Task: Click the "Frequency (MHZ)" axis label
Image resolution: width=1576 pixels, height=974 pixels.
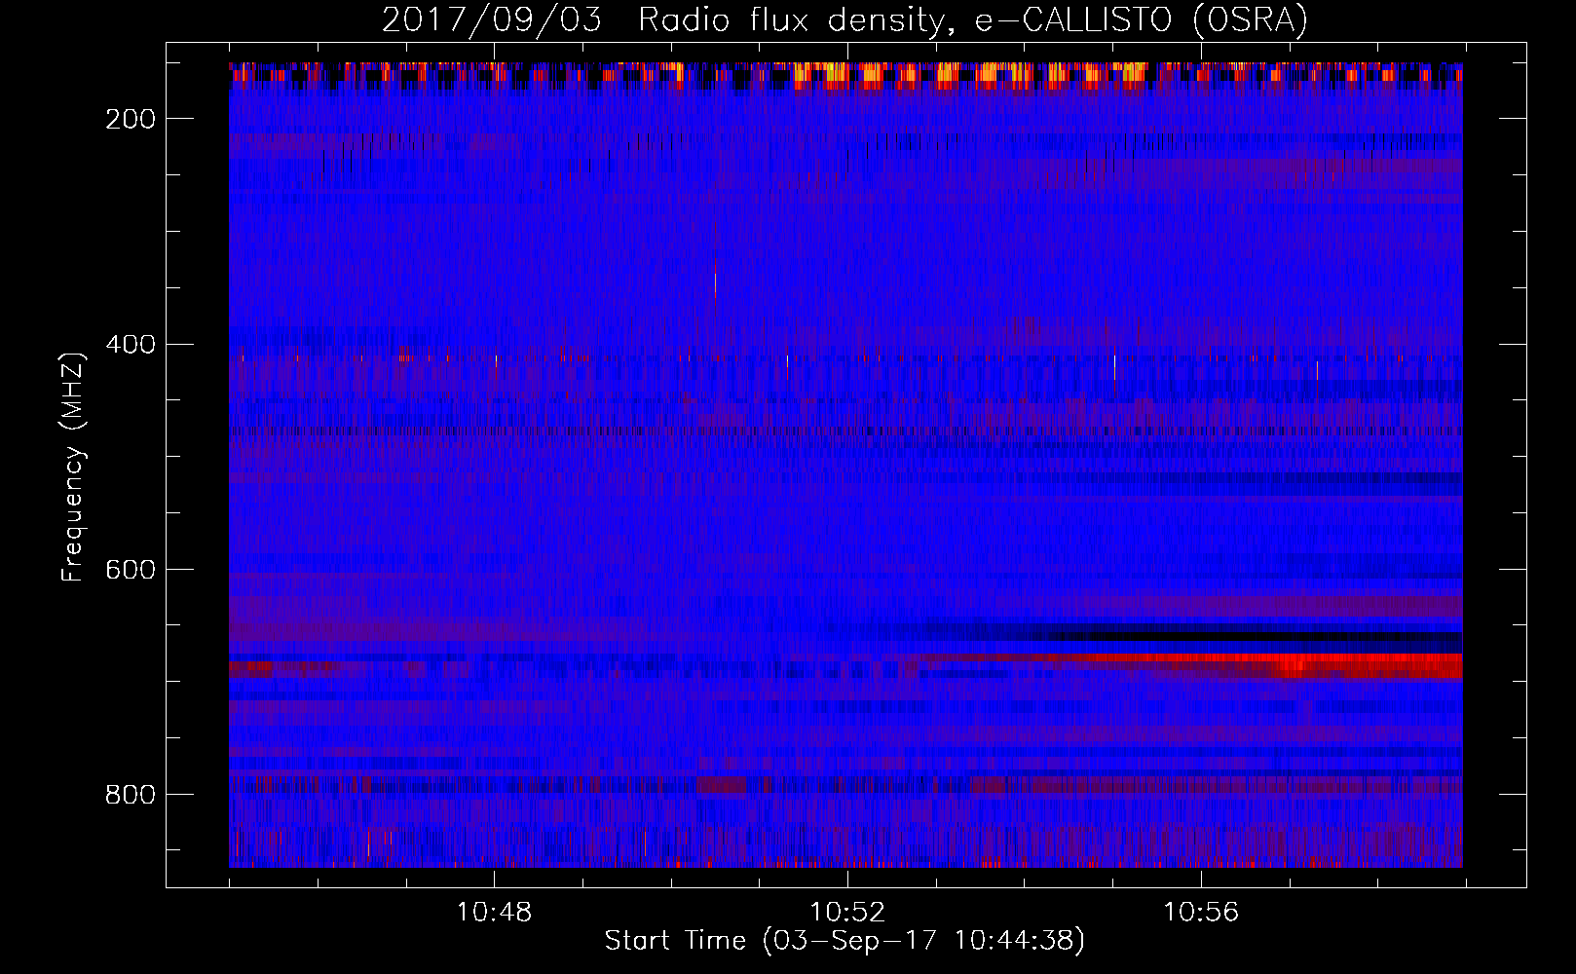Action: (x=73, y=467)
